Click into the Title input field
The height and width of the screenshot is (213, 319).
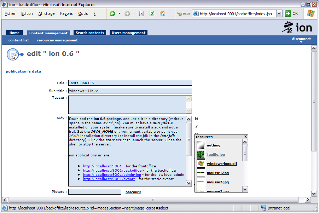pos(130,83)
